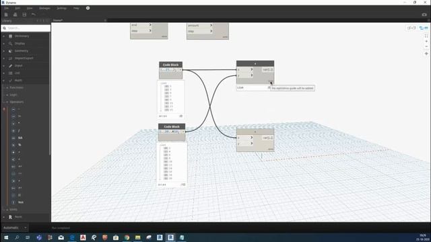Click the x input port of lower operator node

click(x=245, y=137)
